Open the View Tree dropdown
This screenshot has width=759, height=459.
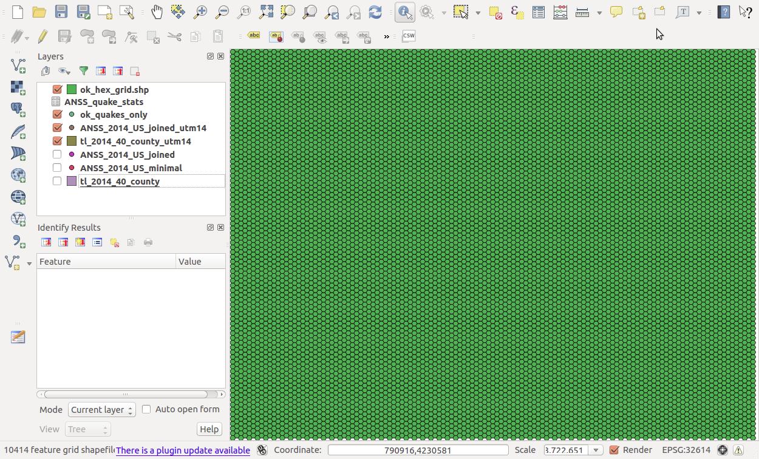(87, 429)
